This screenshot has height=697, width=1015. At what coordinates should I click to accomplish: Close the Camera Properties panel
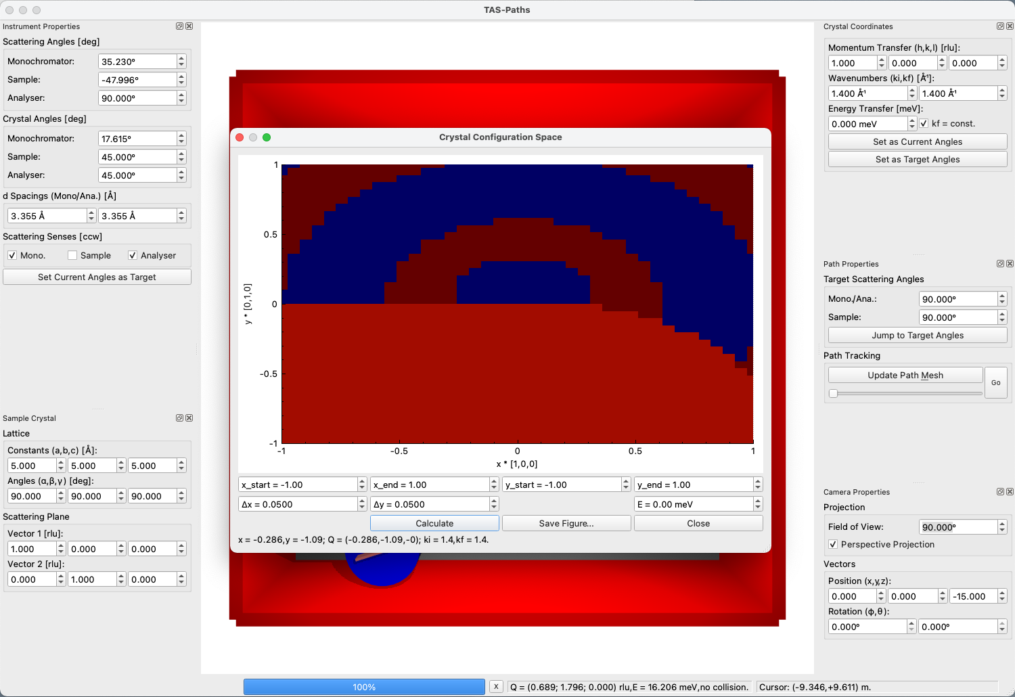(1010, 492)
